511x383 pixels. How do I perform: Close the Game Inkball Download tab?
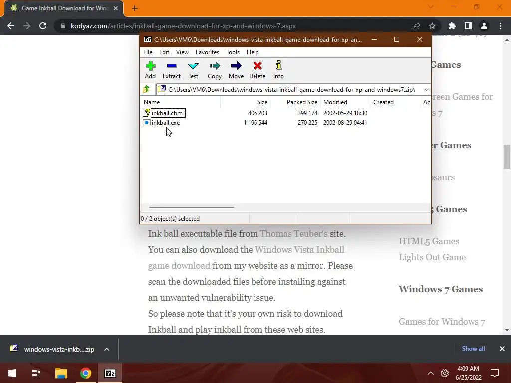[x=116, y=8]
